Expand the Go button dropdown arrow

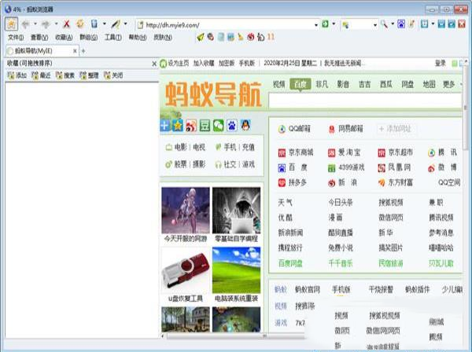[x=334, y=24]
